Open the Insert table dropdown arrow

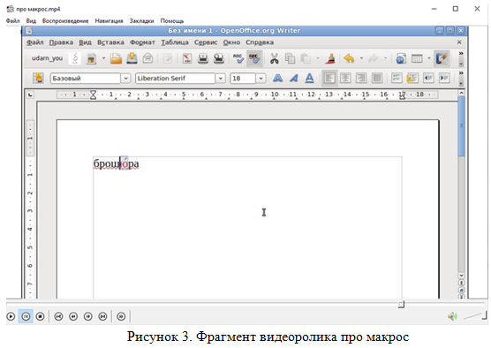[x=429, y=58]
